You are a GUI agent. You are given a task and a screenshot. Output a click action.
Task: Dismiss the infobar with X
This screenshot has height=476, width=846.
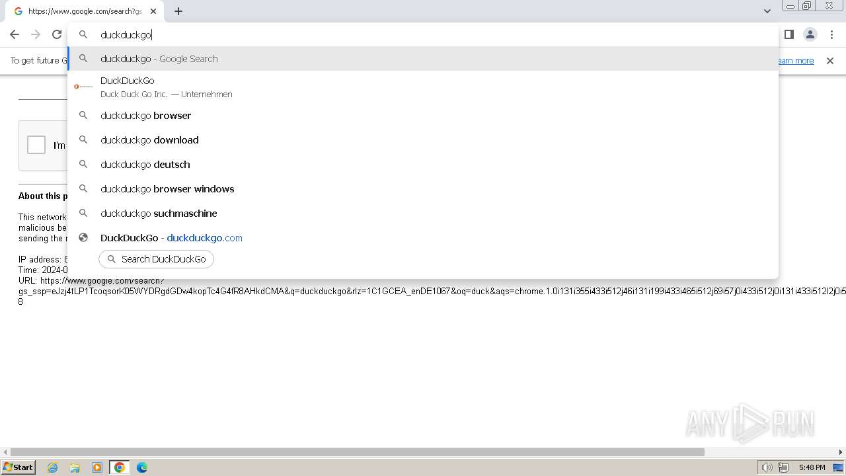pyautogui.click(x=830, y=61)
